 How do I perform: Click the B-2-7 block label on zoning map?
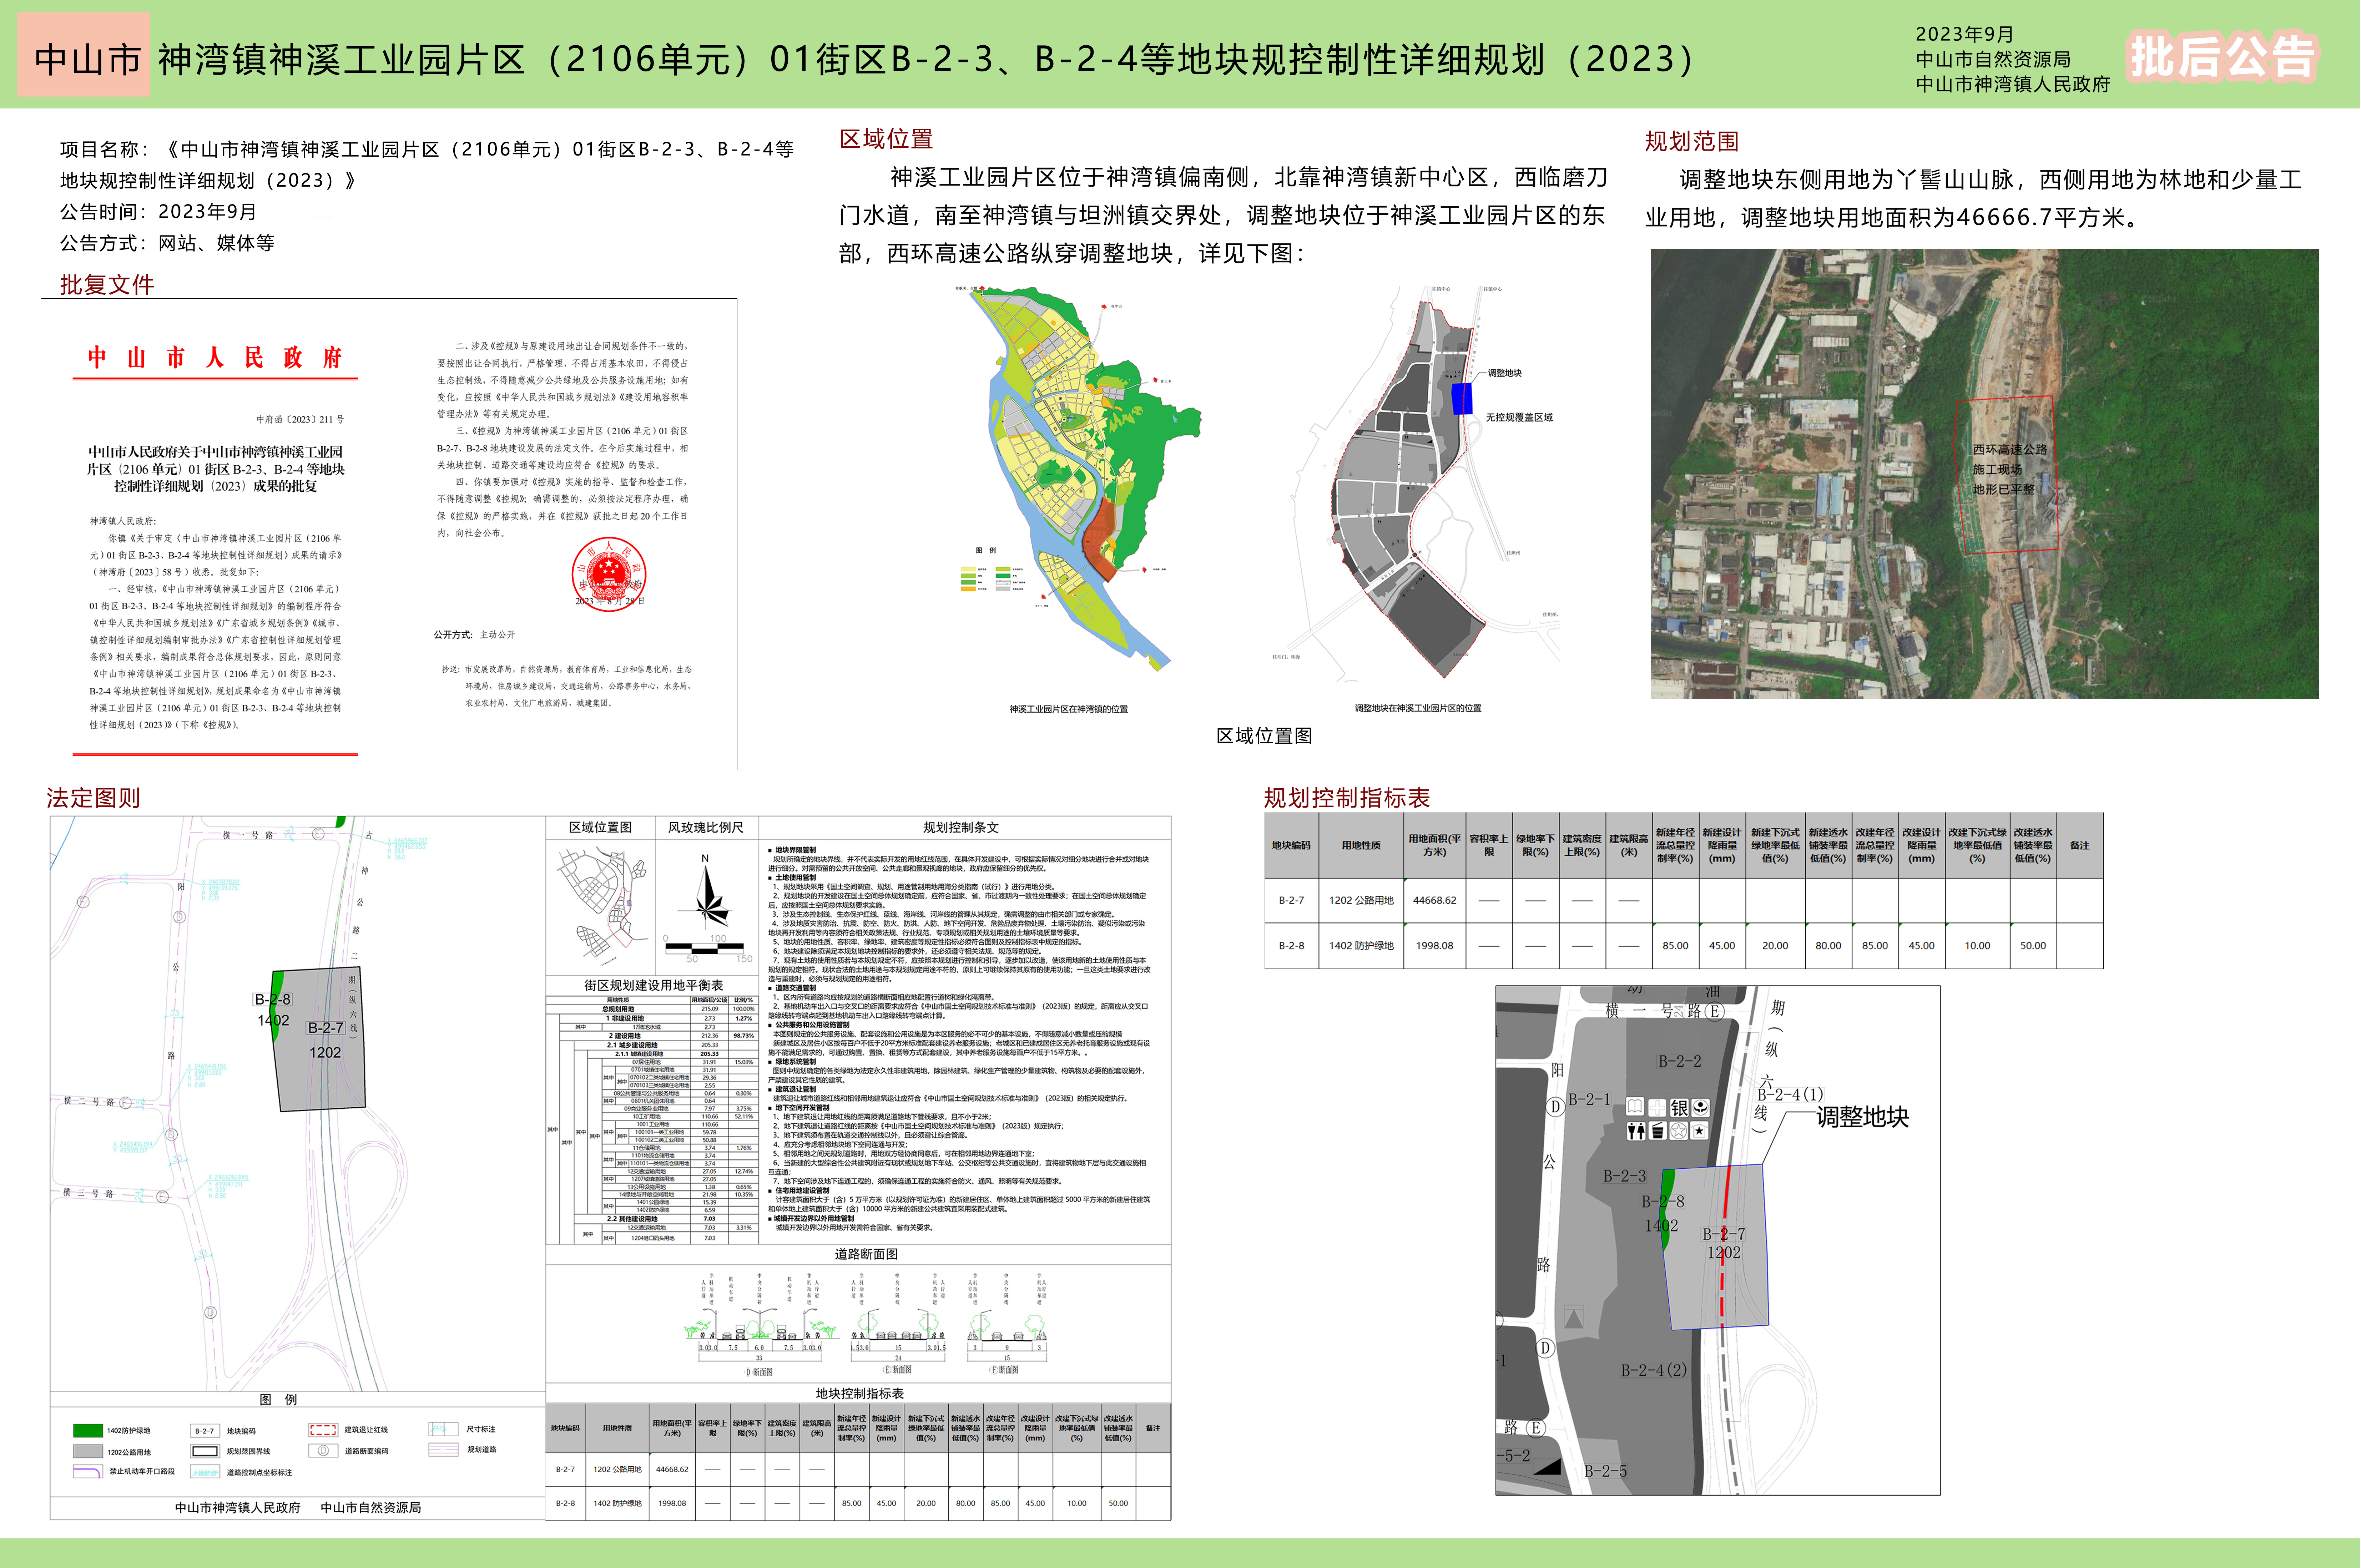pos(325,1028)
